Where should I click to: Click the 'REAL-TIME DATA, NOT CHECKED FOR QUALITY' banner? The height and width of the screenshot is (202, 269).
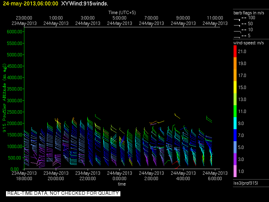[x=63, y=193]
